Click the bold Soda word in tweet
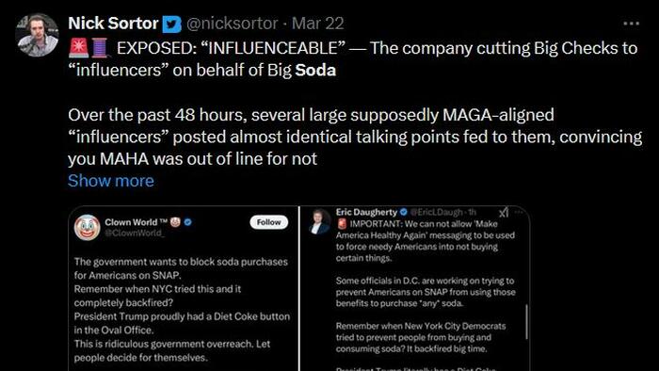Screen dimensions: 659x371 pyautogui.click(x=315, y=70)
